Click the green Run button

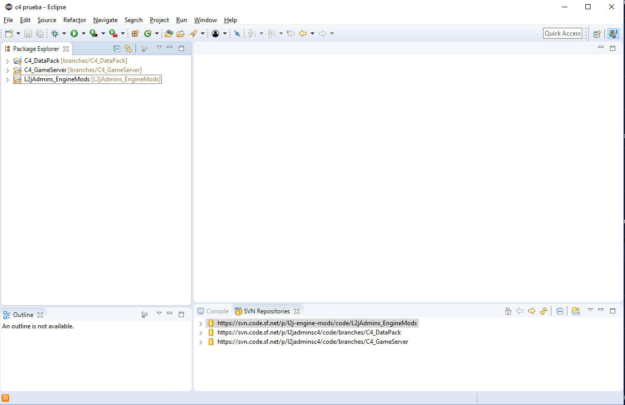click(x=74, y=33)
